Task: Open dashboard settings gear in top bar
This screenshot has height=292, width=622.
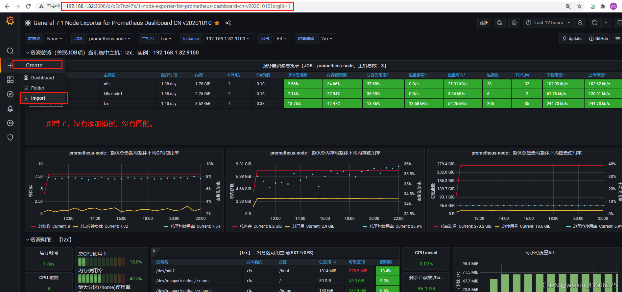Action: tap(514, 23)
